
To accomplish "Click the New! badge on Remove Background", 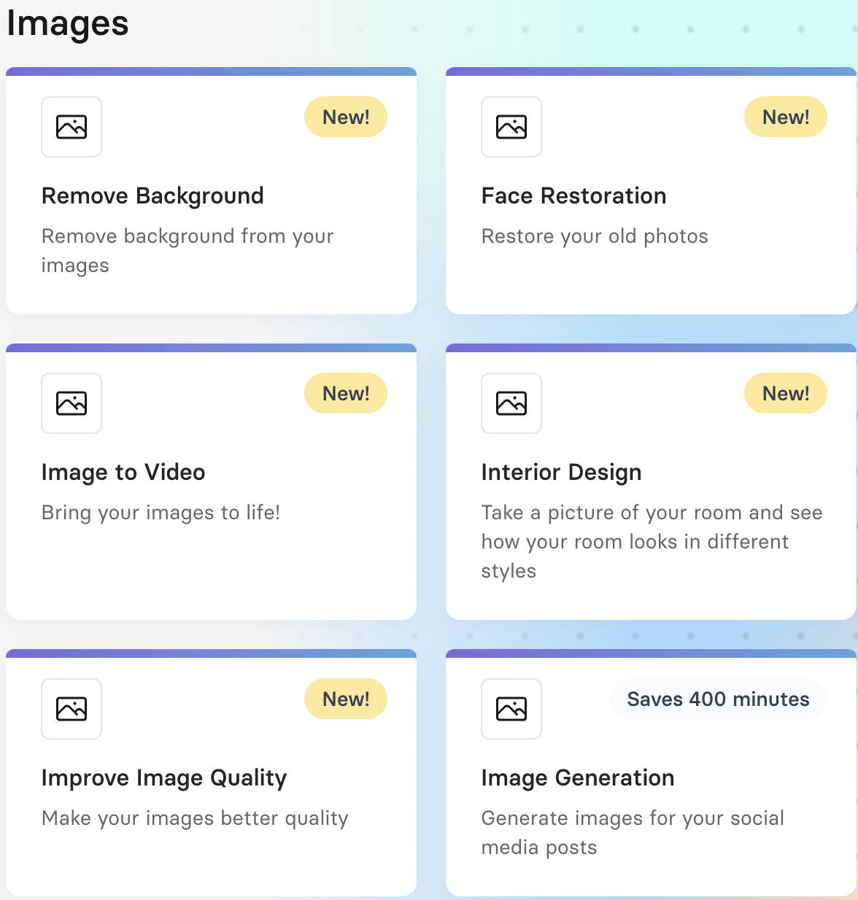I will tap(346, 117).
